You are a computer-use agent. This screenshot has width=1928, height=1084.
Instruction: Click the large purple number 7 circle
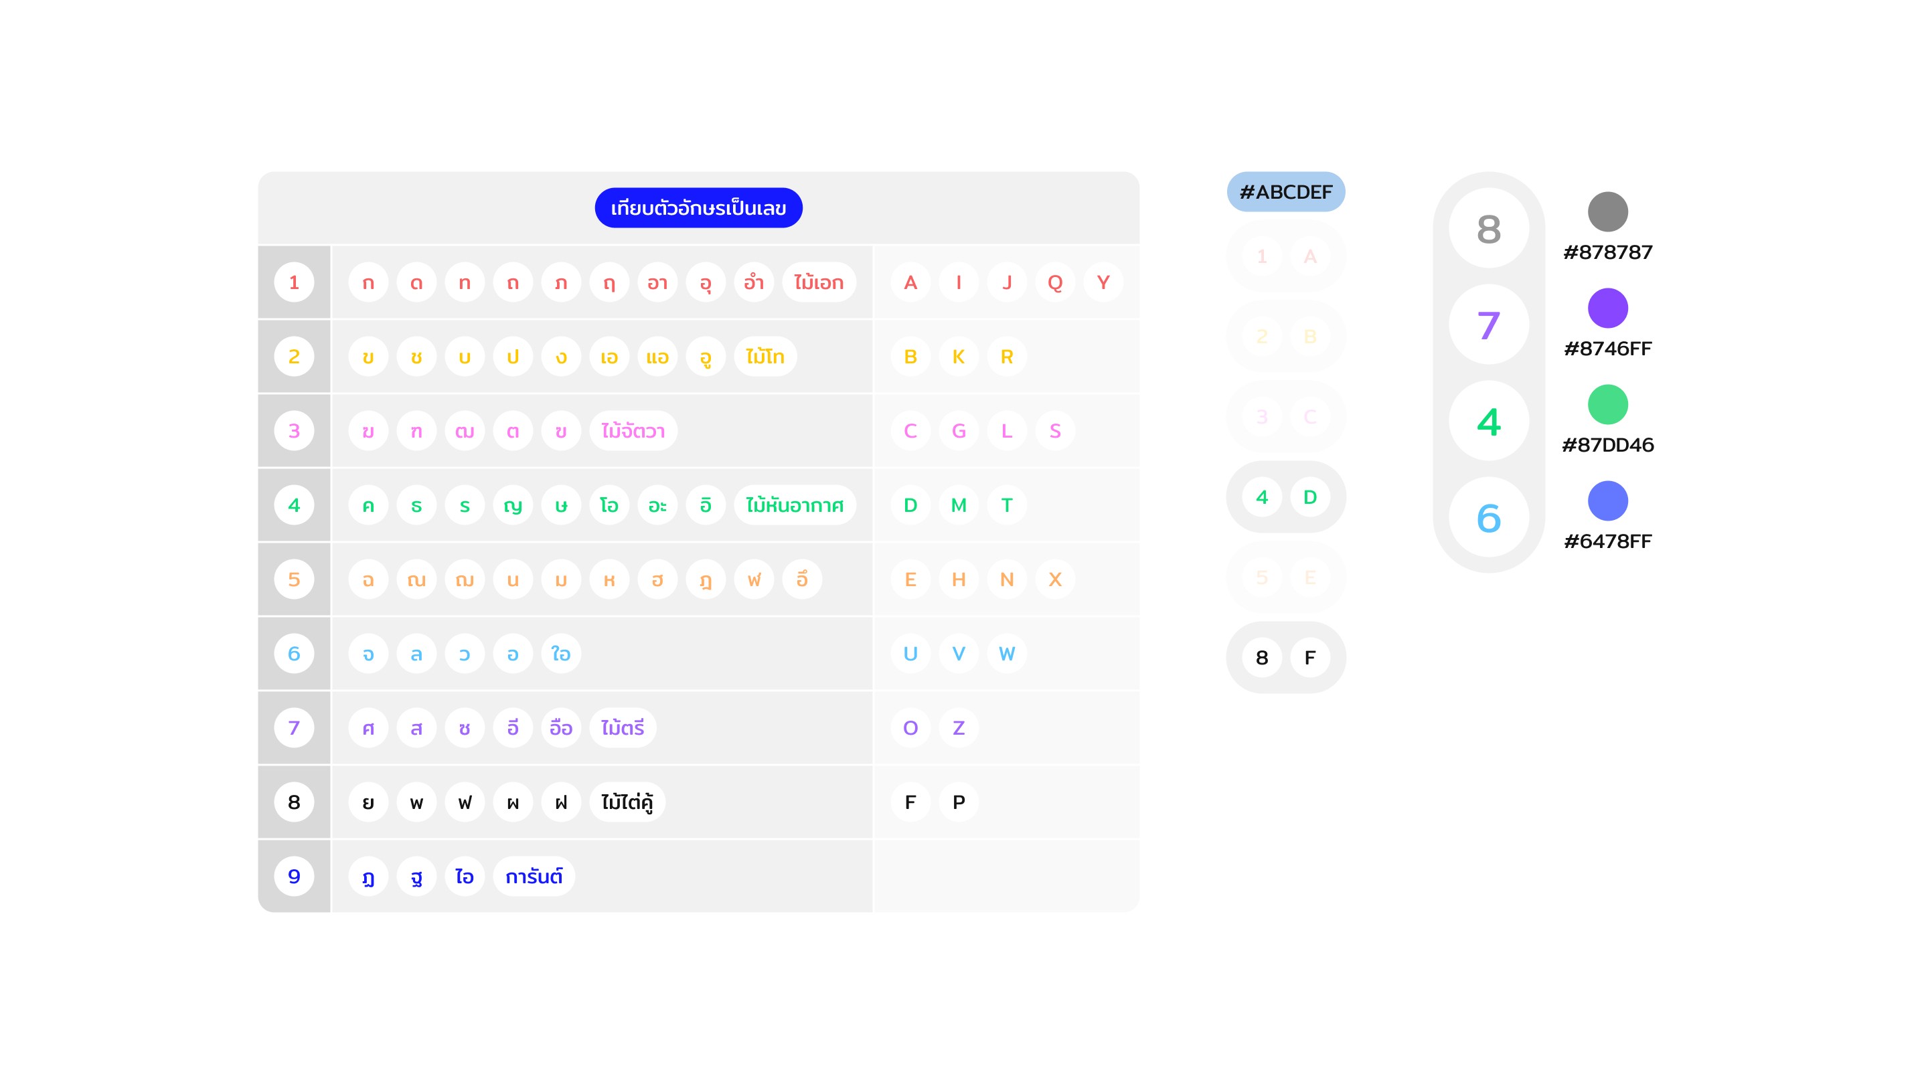pos(1488,325)
